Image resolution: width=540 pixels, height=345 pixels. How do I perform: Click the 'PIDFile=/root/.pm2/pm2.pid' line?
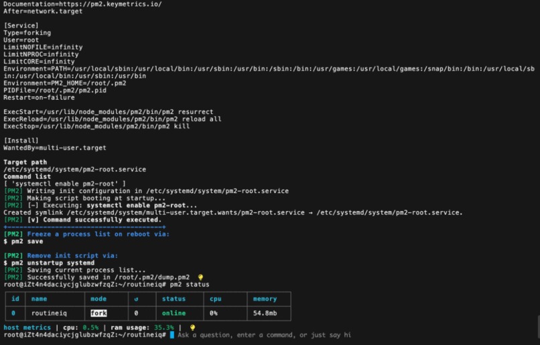coord(55,90)
